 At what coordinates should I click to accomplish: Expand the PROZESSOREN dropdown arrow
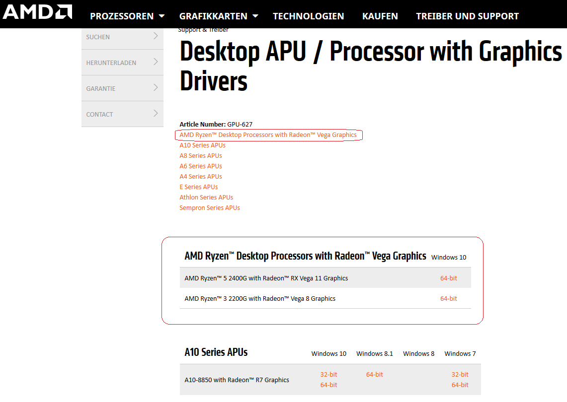point(162,16)
